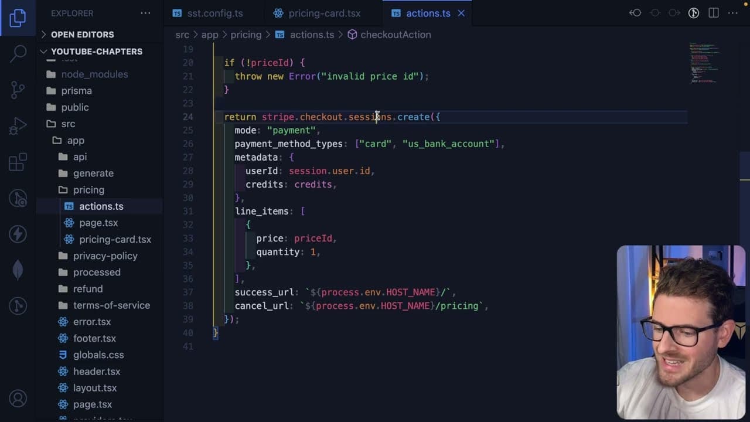Image resolution: width=750 pixels, height=422 pixels.
Task: Collapse the pricing folder
Action: [x=88, y=190]
